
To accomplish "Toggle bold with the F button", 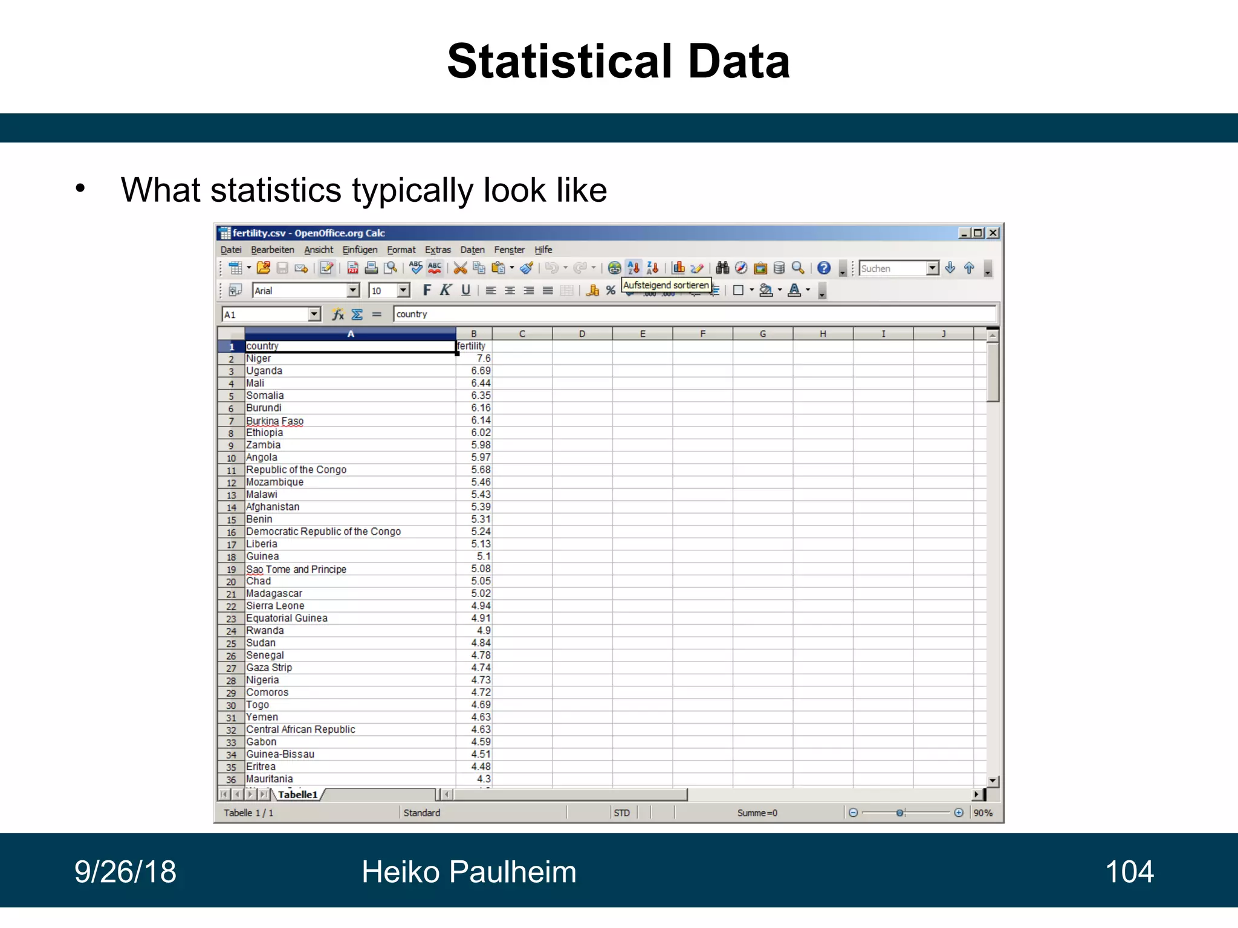I will [x=427, y=291].
